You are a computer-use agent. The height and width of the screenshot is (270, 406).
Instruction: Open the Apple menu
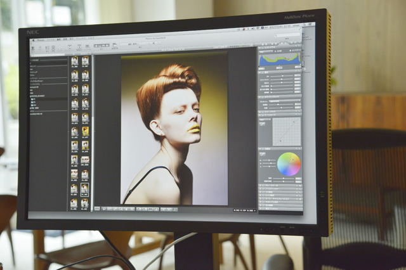[x=33, y=41]
